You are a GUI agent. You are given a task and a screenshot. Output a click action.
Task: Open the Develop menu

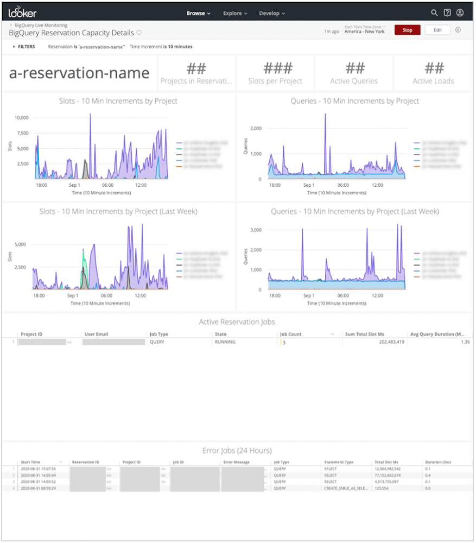click(x=272, y=14)
